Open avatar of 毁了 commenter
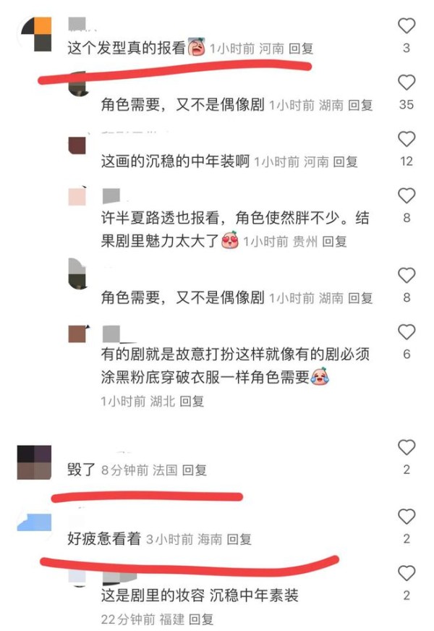The height and width of the screenshot is (631, 434). click(34, 462)
